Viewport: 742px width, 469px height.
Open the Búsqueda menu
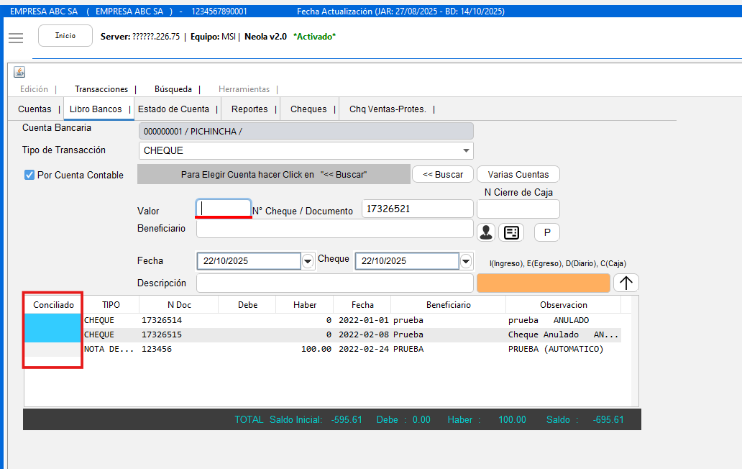(173, 89)
